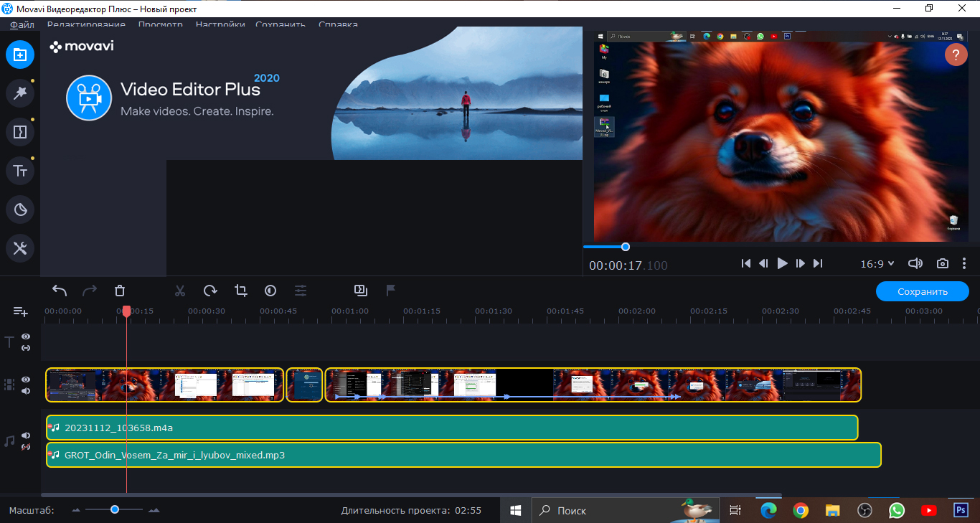This screenshot has width=980, height=523.
Task: Click the Redo arrow icon
Action: [90, 291]
